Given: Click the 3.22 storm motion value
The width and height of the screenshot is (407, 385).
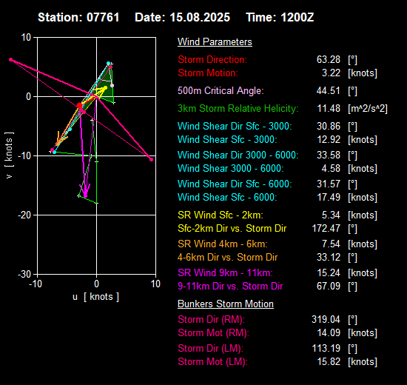Looking at the screenshot, I should coord(331,73).
